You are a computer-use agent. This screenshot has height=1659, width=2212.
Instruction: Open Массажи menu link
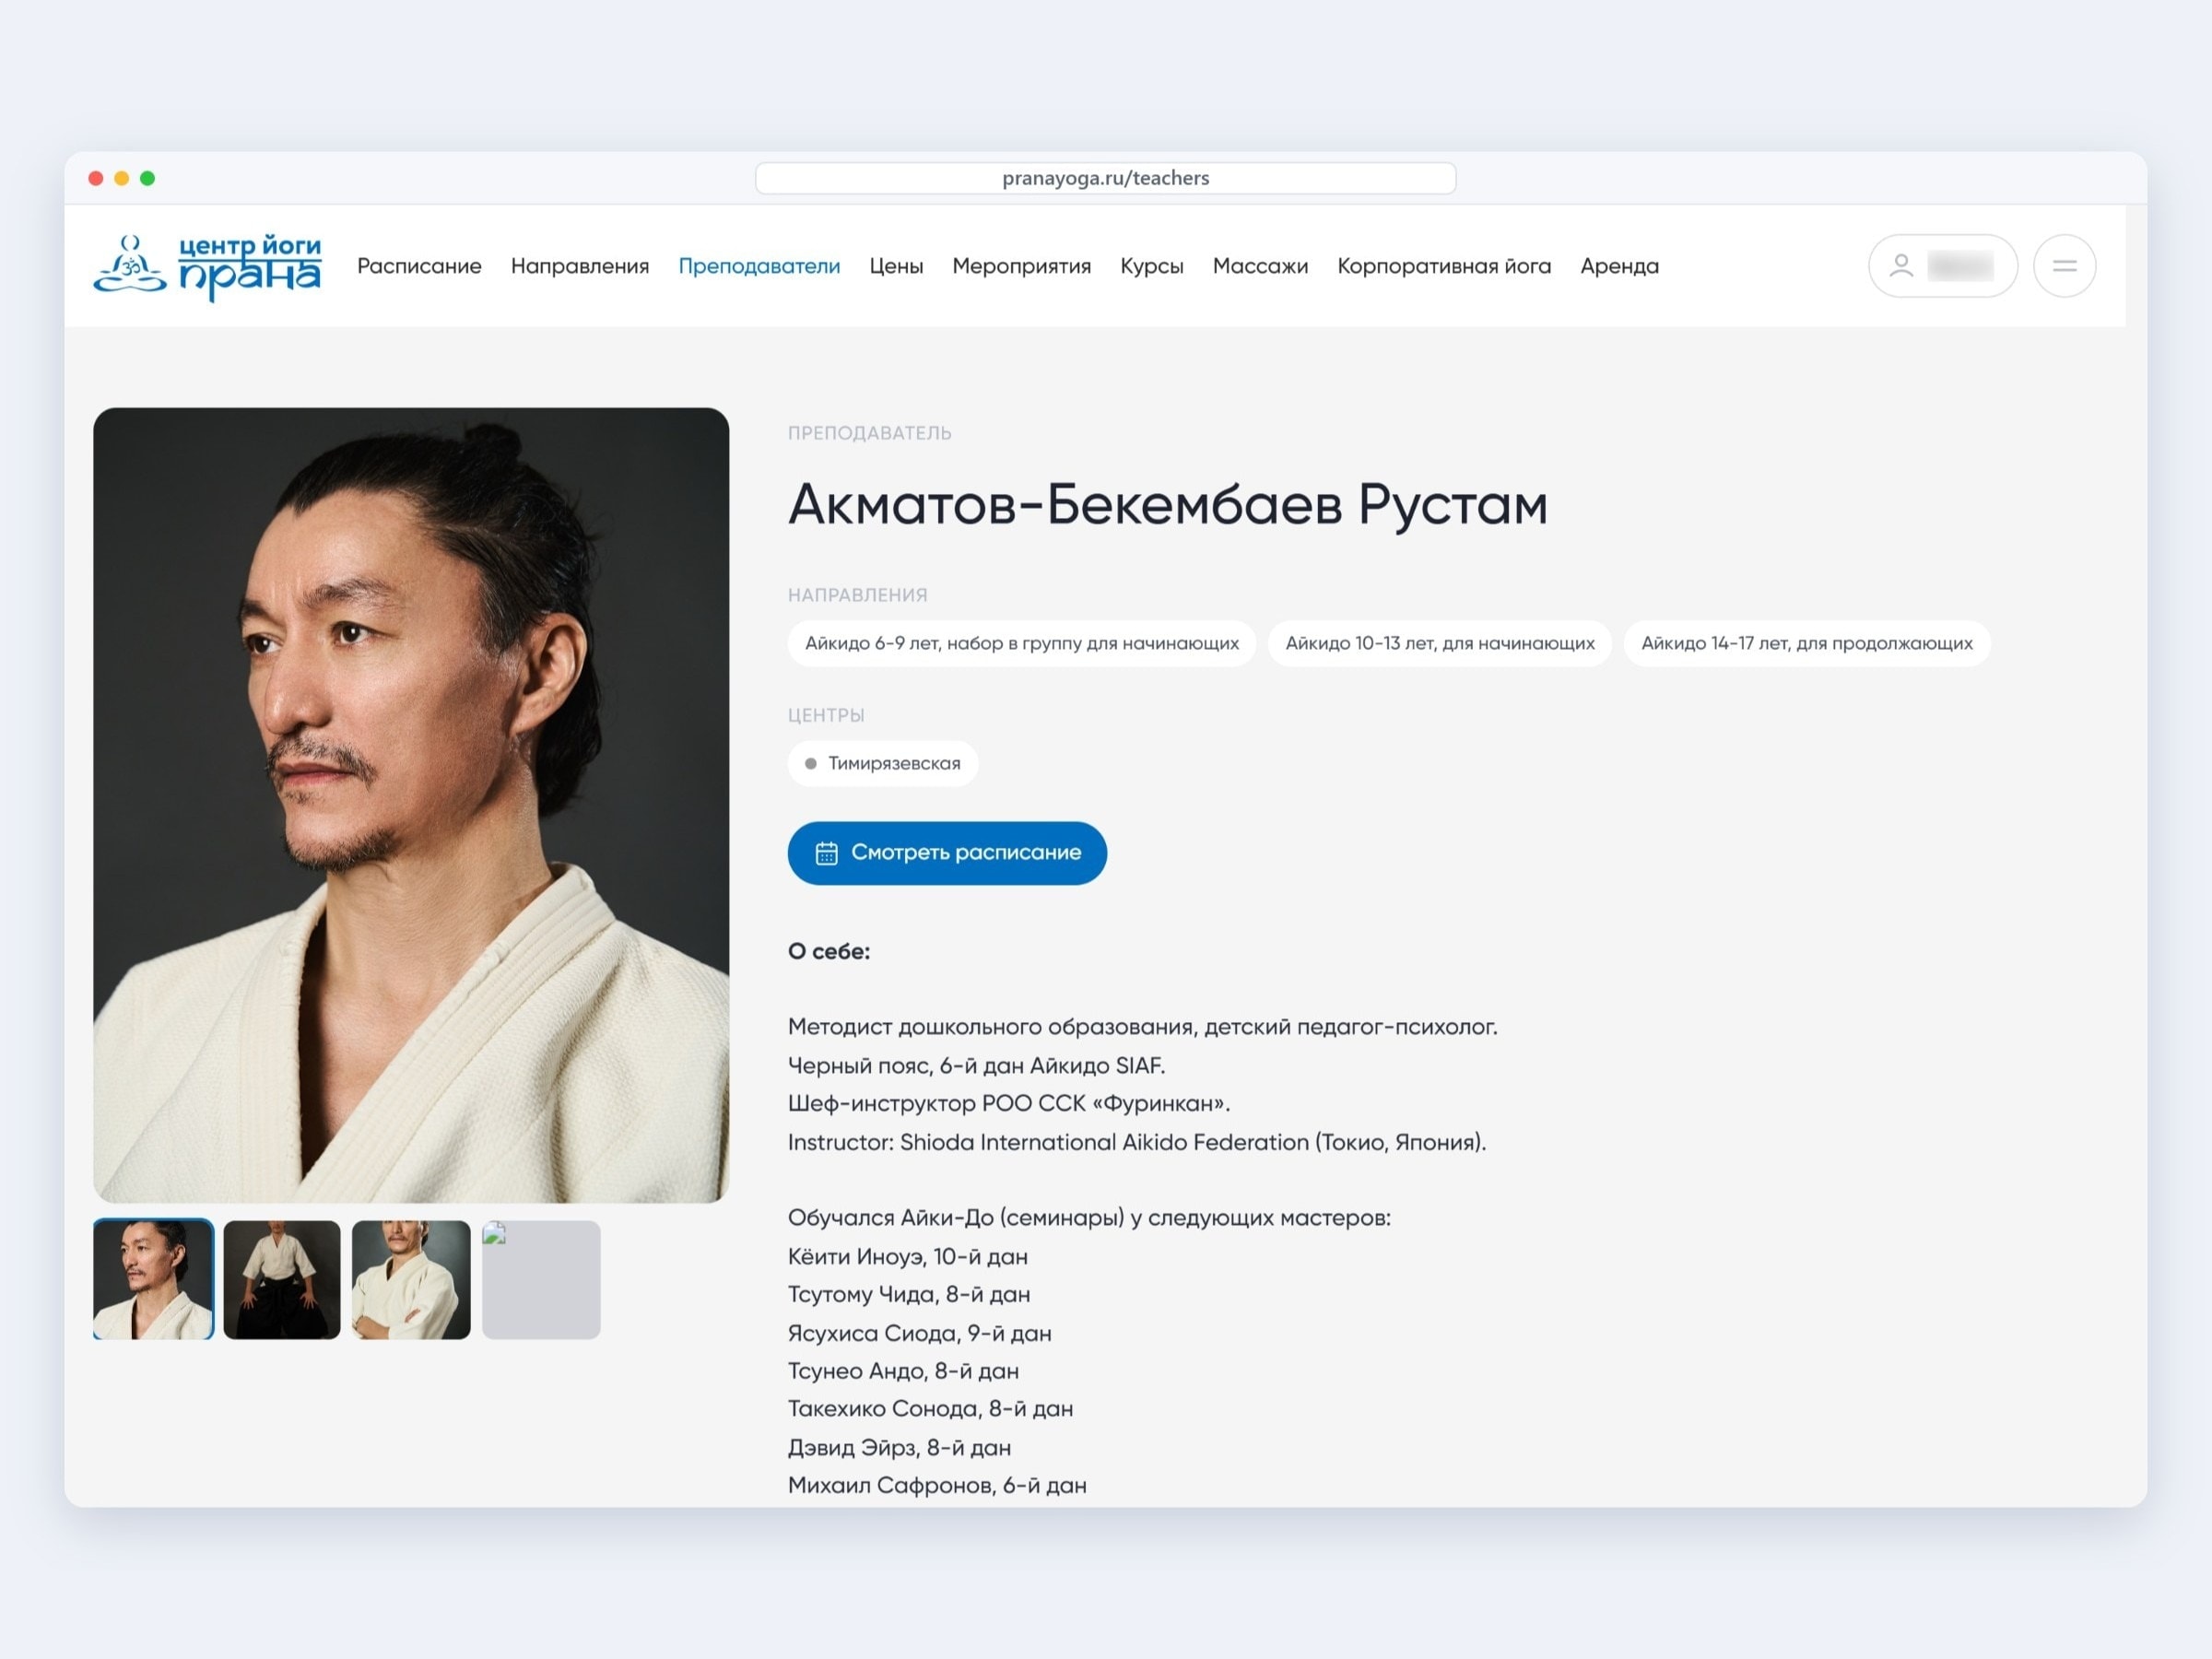coord(1260,266)
